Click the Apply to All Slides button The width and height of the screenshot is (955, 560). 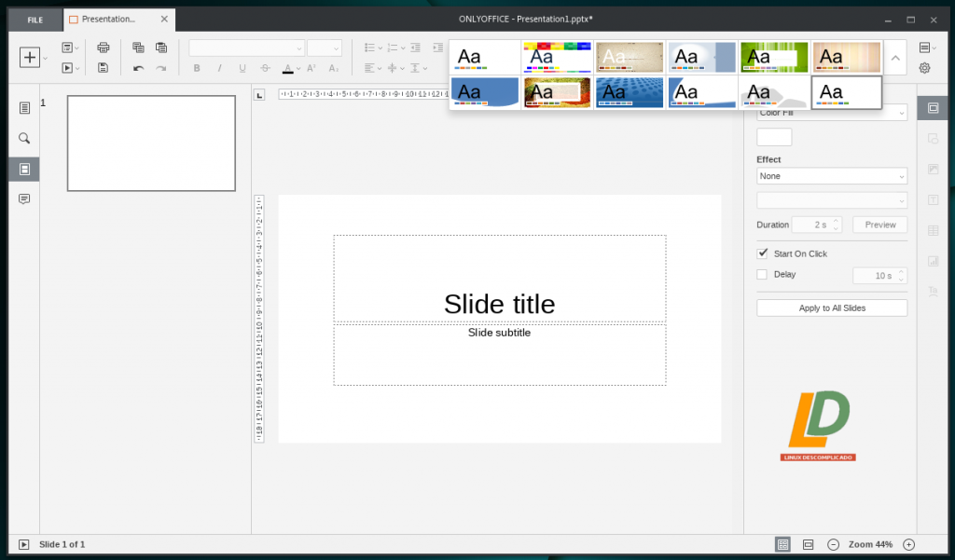[x=831, y=308]
